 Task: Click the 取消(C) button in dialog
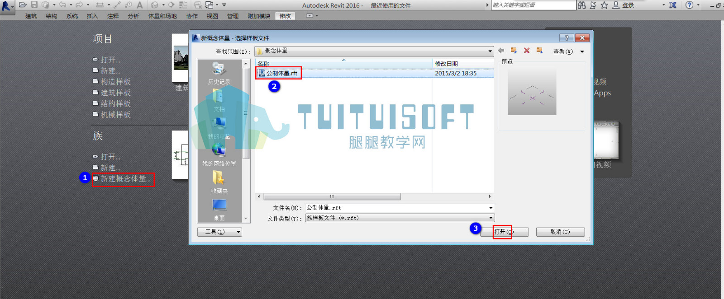(x=560, y=232)
